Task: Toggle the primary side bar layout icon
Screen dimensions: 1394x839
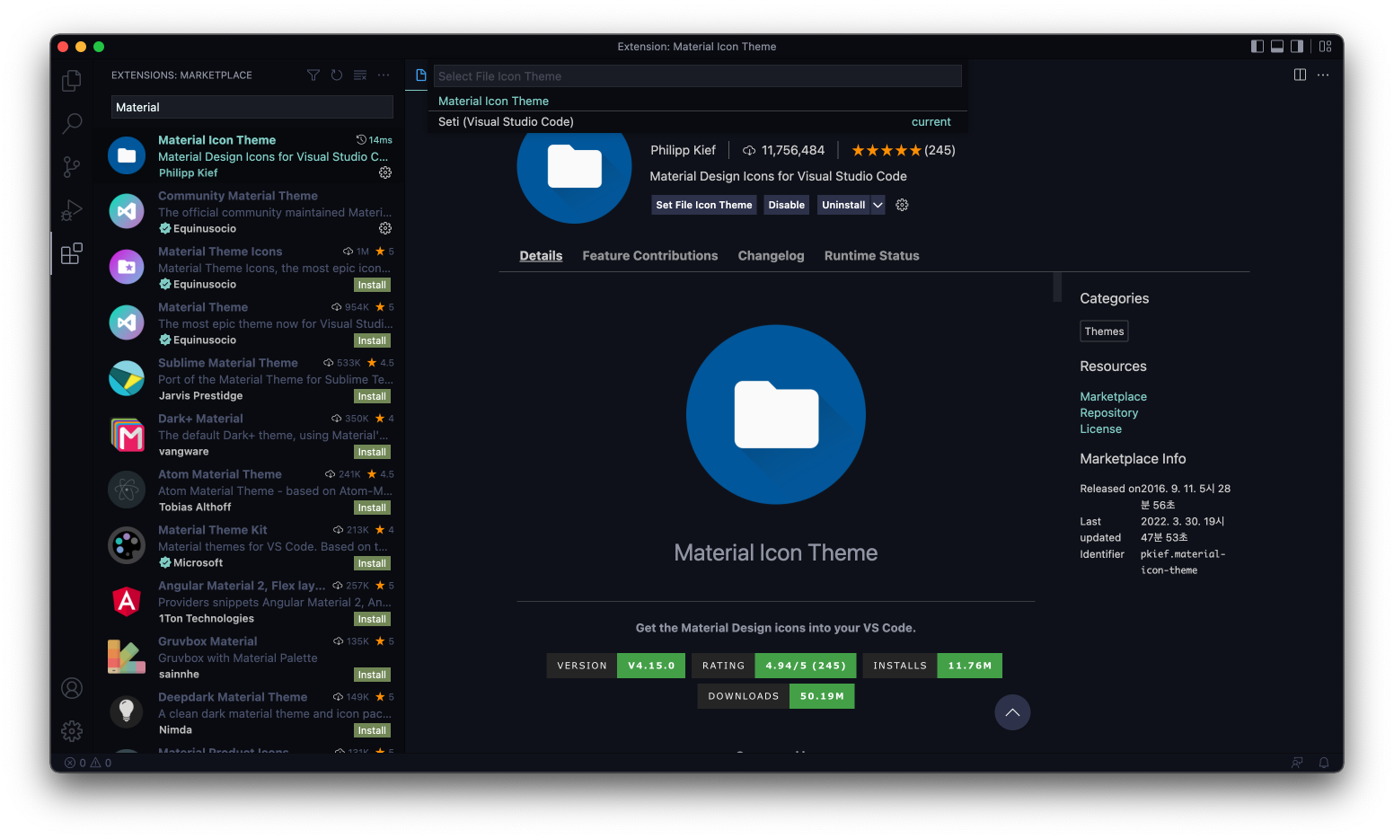Action: (1257, 47)
